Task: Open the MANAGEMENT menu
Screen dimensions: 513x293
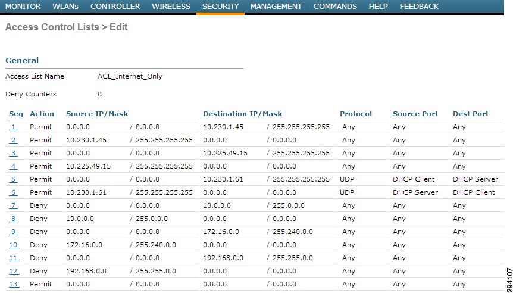Action: pos(276,6)
